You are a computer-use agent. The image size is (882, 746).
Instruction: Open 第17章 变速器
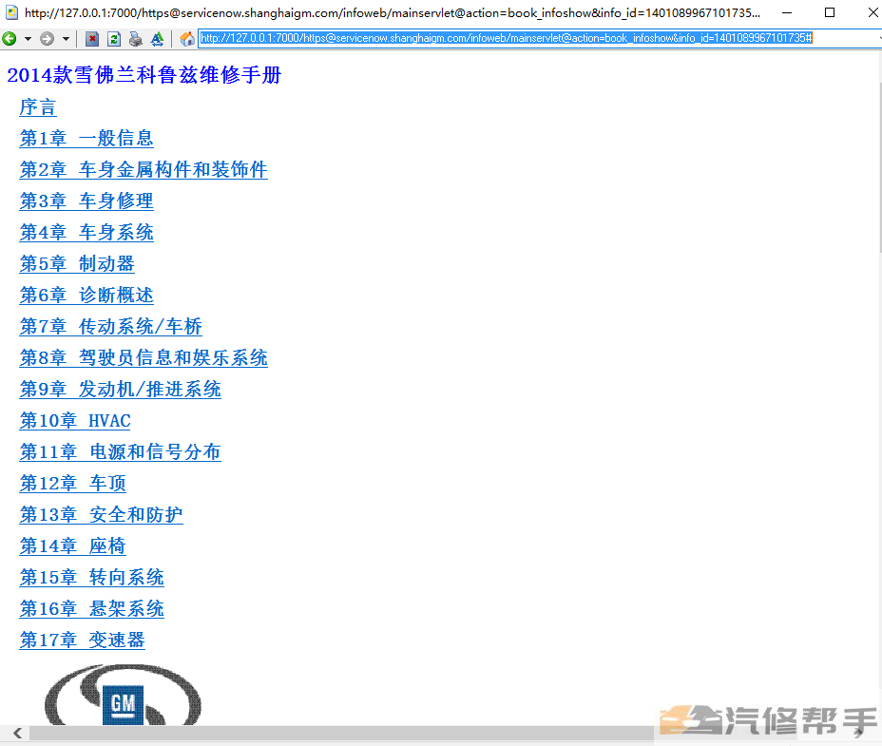(x=83, y=641)
